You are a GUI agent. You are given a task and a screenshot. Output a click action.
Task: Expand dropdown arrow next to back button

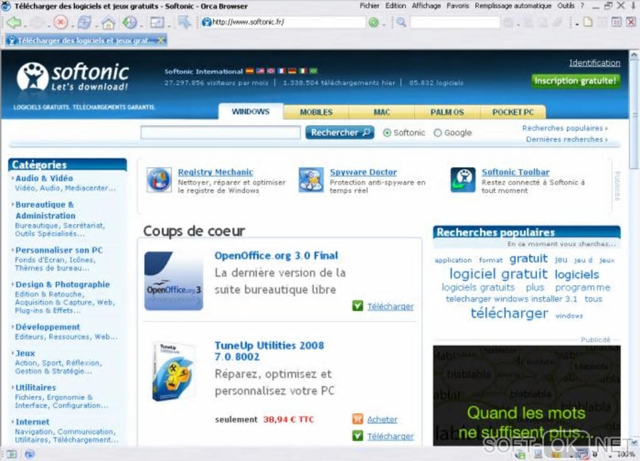(25, 25)
